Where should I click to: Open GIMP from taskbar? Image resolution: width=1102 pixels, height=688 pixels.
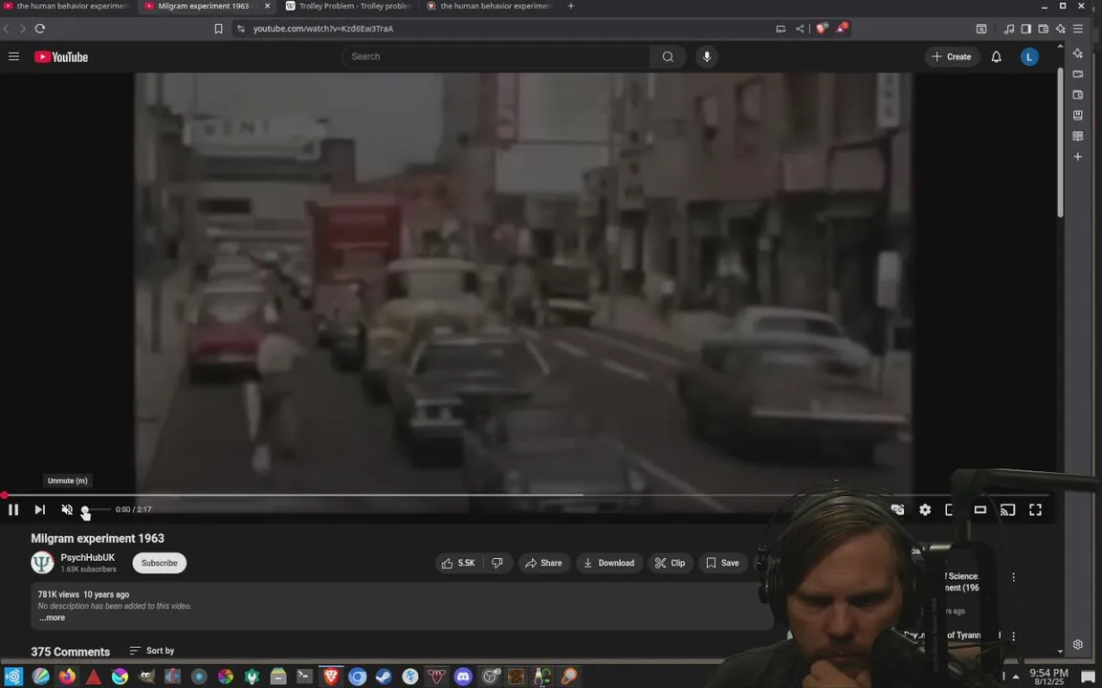[146, 677]
